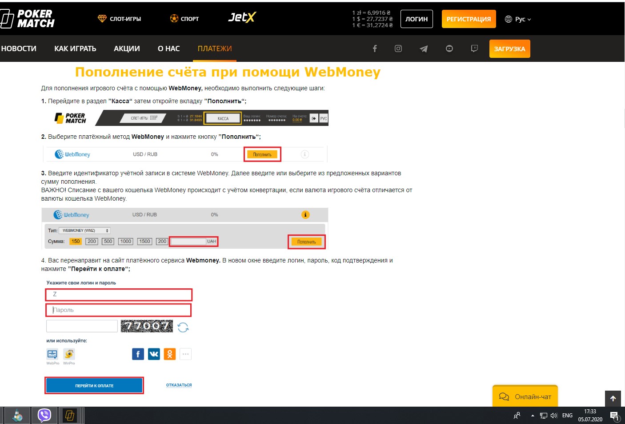Click the ENG input language indicator
This screenshot has width=625, height=424.
coord(567,416)
